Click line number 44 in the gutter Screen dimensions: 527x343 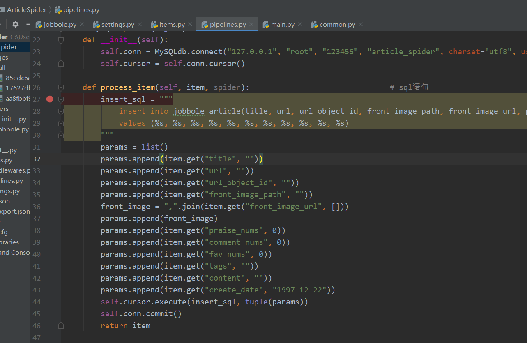tap(37, 302)
